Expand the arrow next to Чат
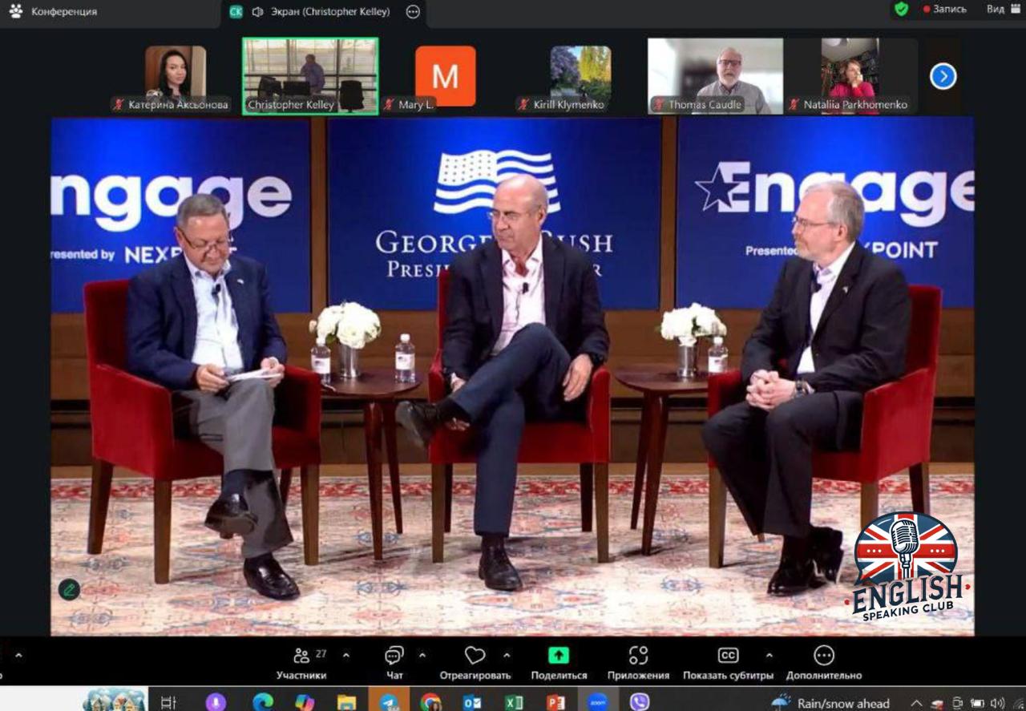Image resolution: width=1026 pixels, height=711 pixels. [422, 655]
